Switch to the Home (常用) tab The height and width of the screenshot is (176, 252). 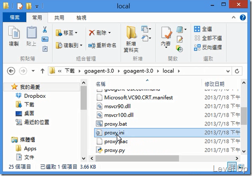tap(37, 17)
